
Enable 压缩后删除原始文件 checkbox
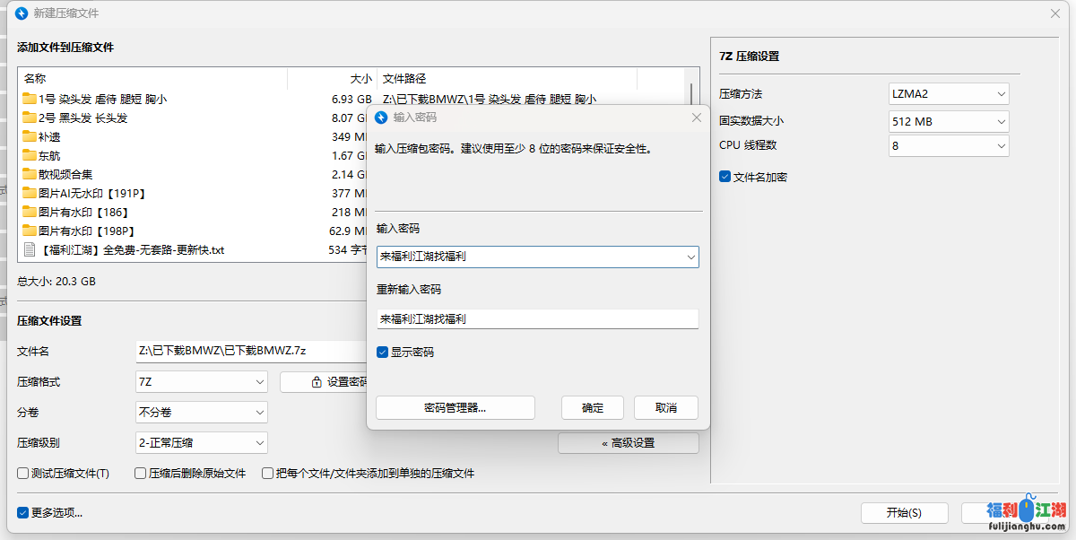pyautogui.click(x=141, y=474)
